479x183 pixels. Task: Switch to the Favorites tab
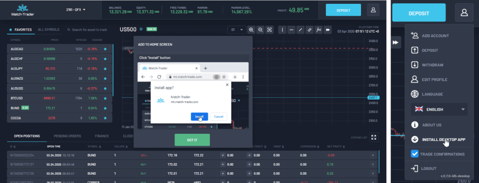[x=21, y=30]
